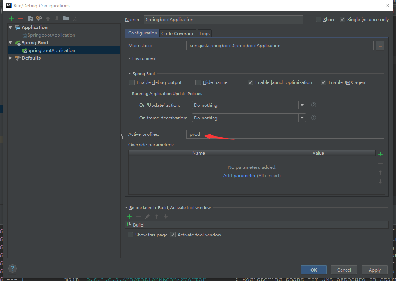Click the Add parameter link

click(239, 175)
